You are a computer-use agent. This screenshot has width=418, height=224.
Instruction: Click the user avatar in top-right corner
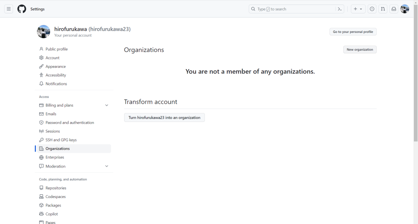pos(405,9)
